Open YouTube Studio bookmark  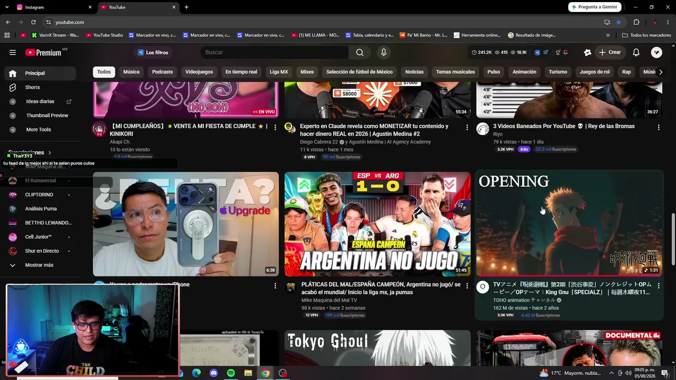[x=105, y=35]
